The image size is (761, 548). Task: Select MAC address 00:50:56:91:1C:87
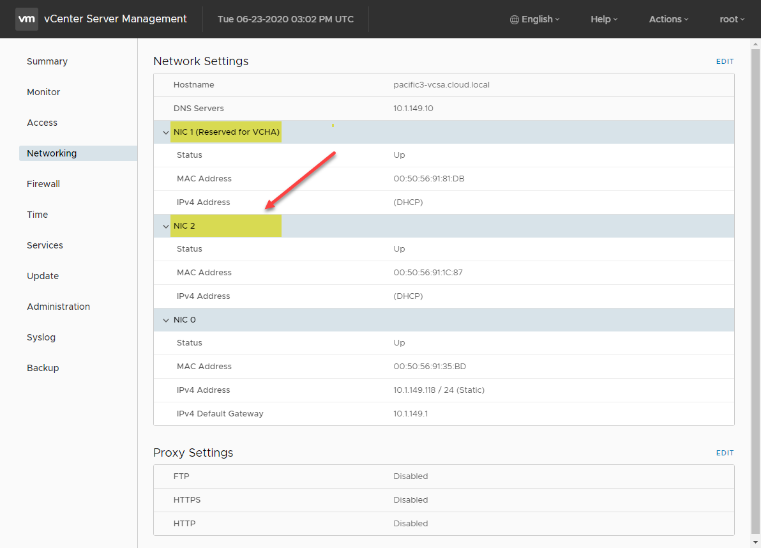428,272
